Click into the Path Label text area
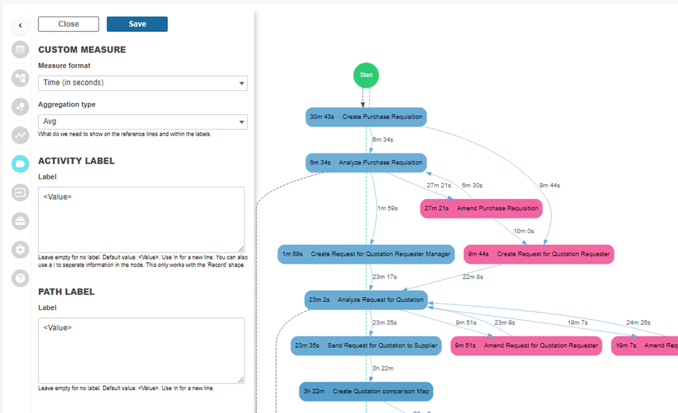The height and width of the screenshot is (413, 678). 141,350
